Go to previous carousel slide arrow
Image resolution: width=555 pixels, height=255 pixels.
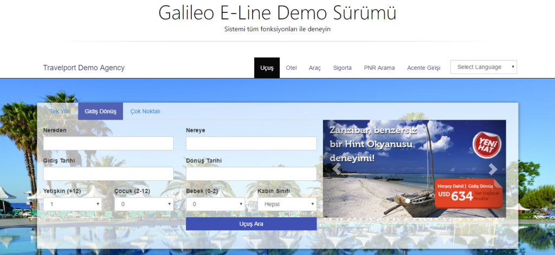(x=336, y=169)
